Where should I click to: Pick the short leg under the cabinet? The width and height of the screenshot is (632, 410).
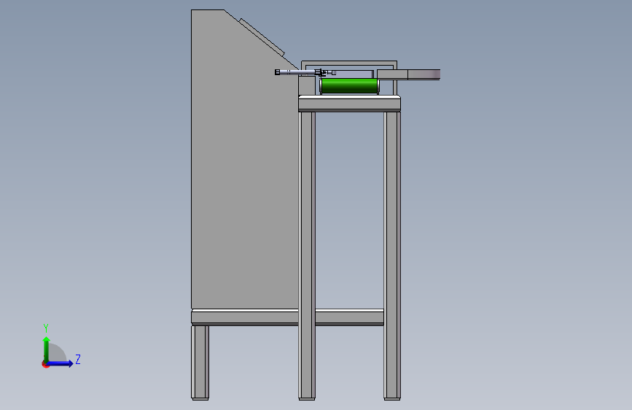tap(200, 363)
